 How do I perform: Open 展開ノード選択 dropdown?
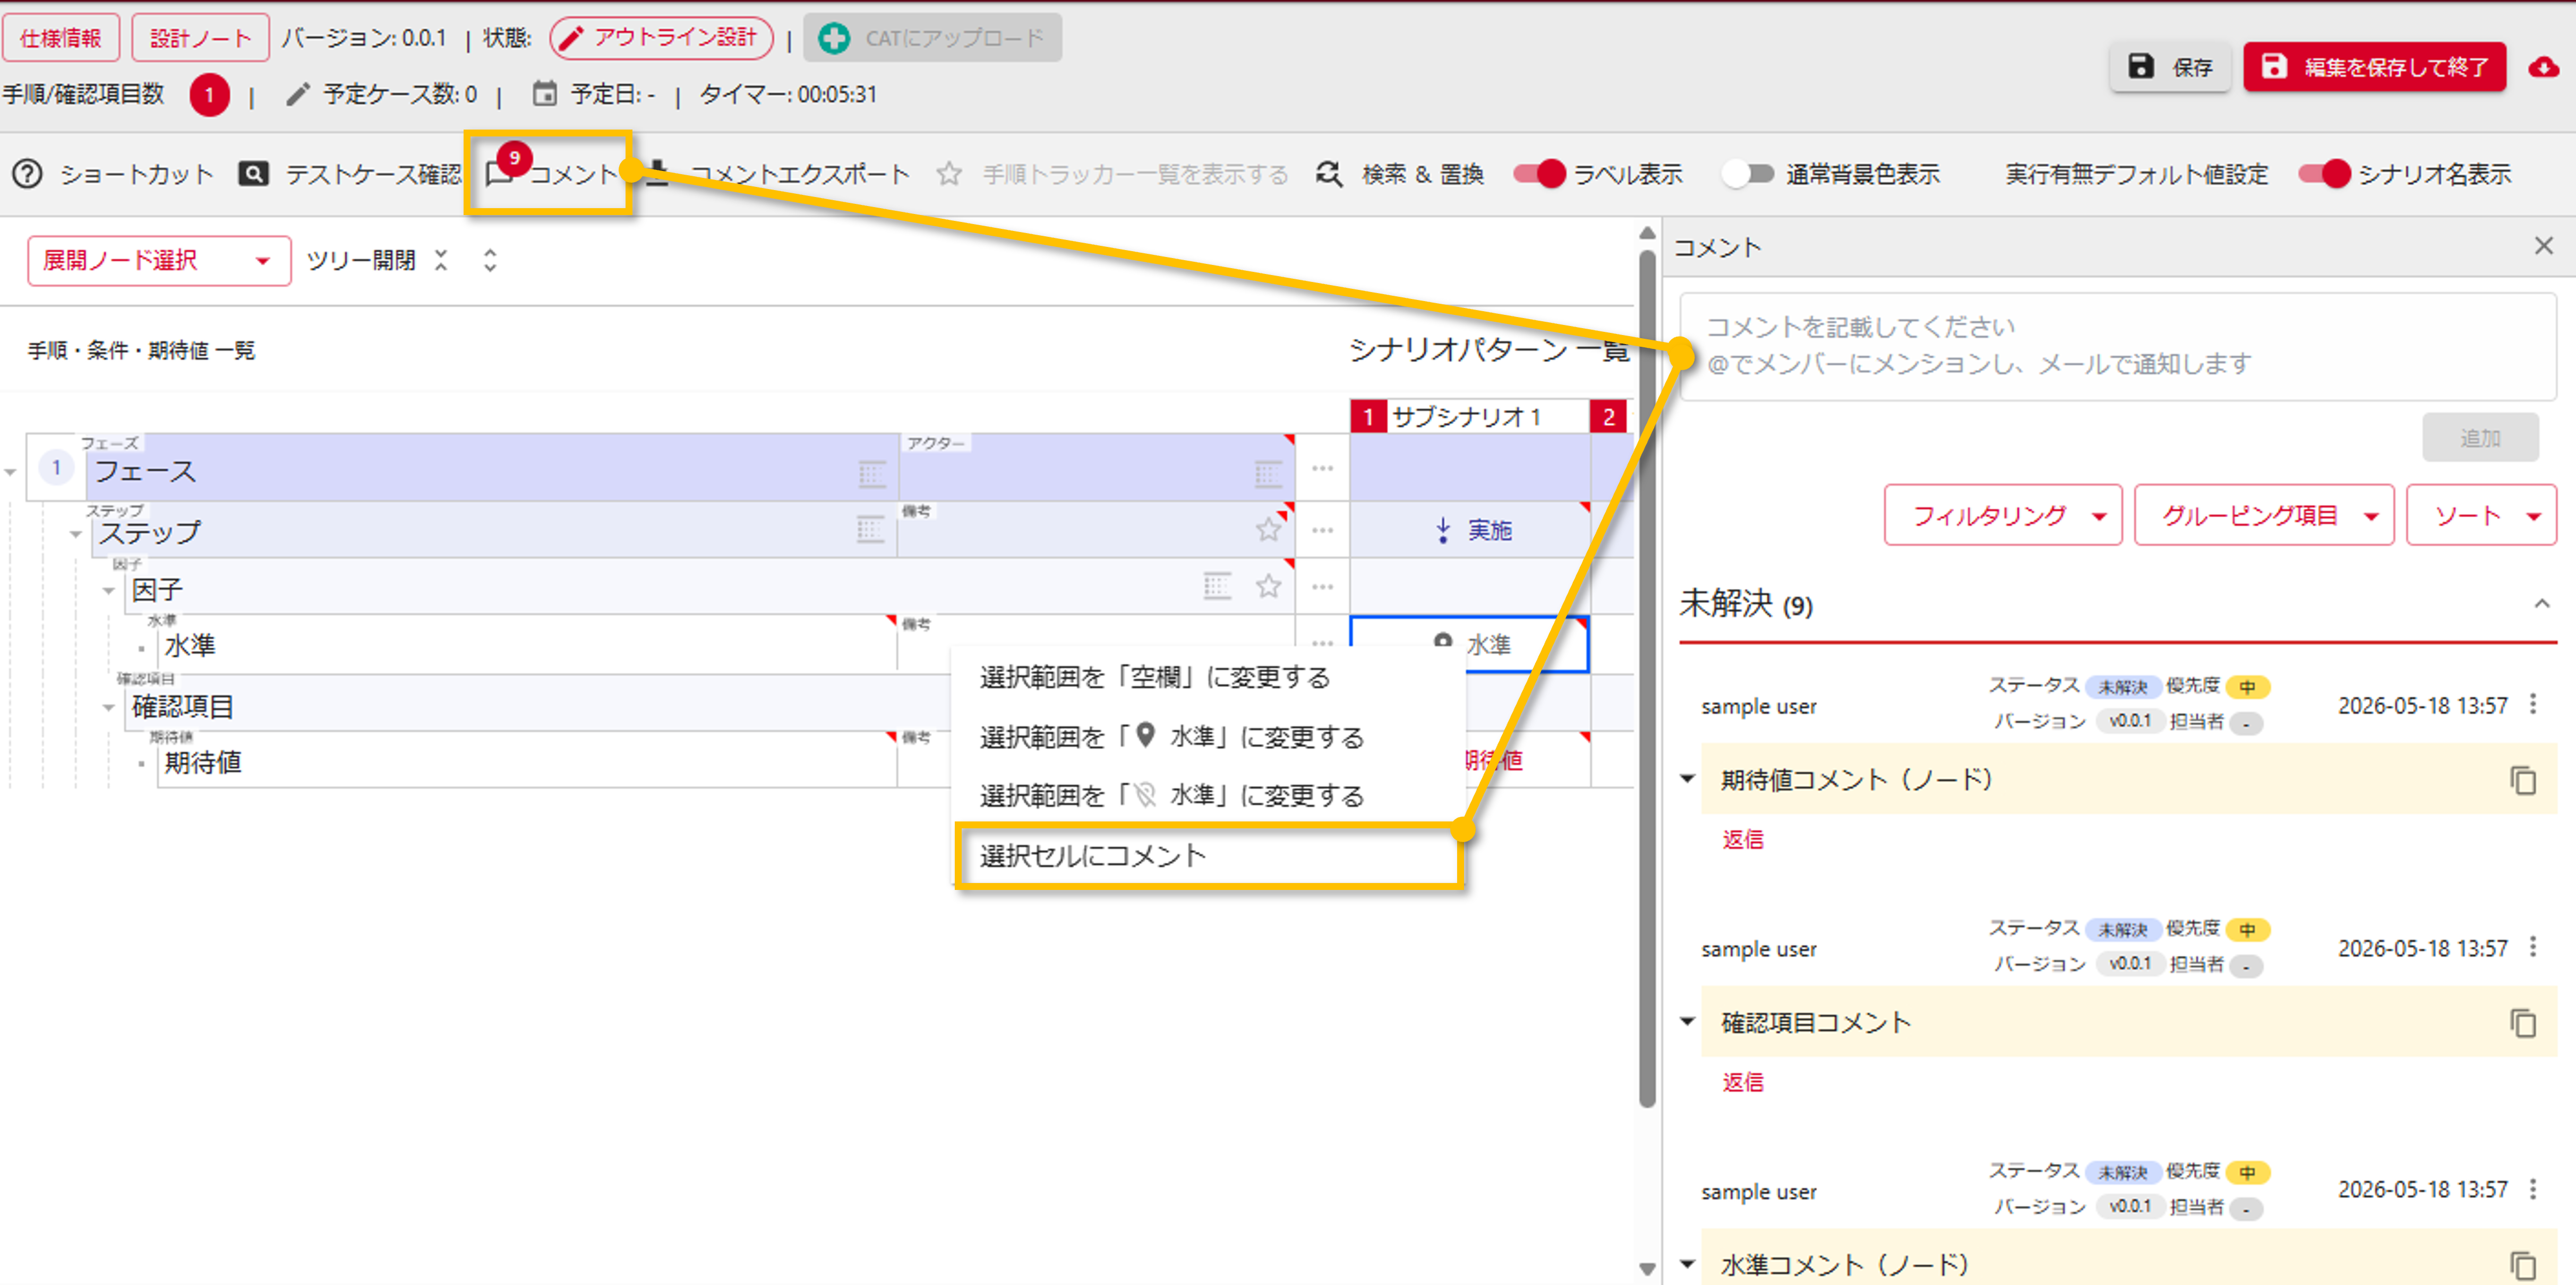(x=159, y=261)
